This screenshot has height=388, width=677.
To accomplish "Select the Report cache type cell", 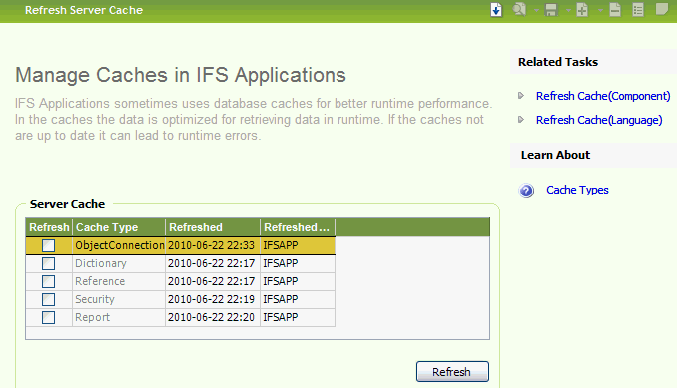I will click(x=119, y=318).
